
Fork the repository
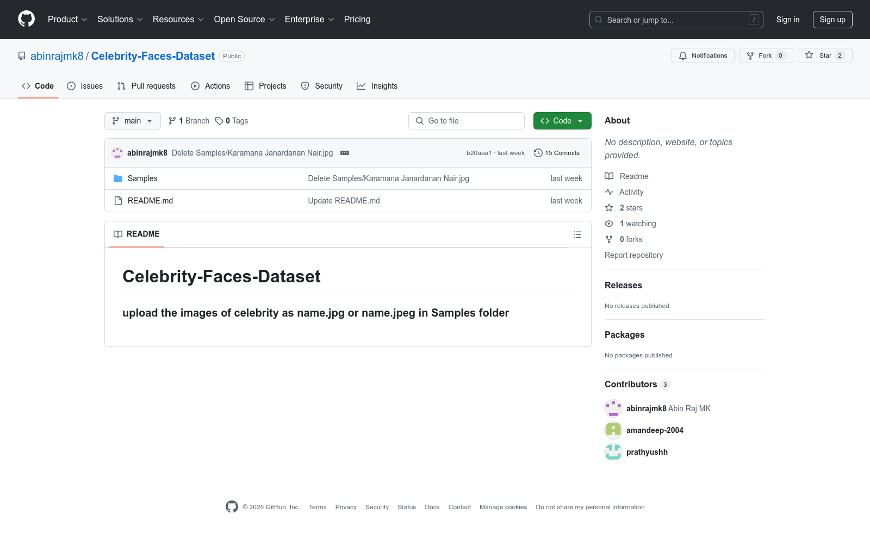(766, 55)
